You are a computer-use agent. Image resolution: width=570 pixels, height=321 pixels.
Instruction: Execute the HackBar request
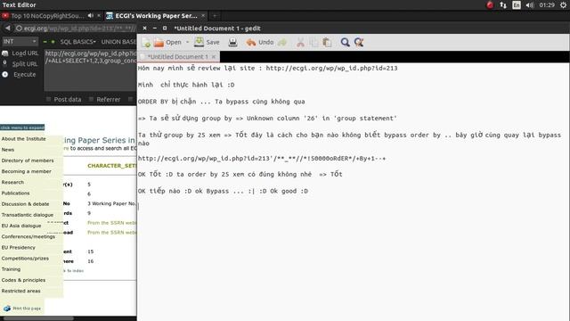(20, 74)
